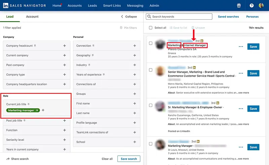Save the Senior Manager, Marketing lead
This screenshot has width=269, height=165.
pyautogui.click(x=253, y=73)
